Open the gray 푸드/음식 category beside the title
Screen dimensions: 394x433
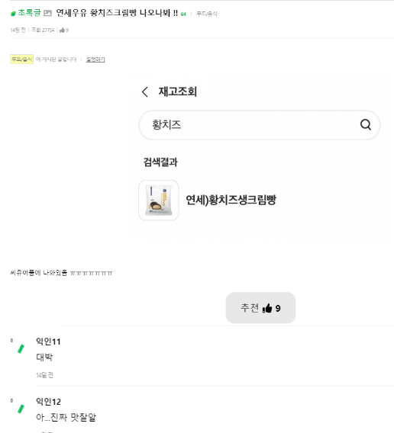click(207, 14)
